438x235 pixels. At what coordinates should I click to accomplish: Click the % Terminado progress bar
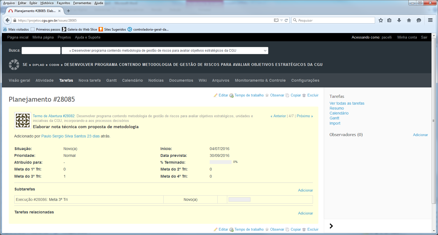point(220,162)
